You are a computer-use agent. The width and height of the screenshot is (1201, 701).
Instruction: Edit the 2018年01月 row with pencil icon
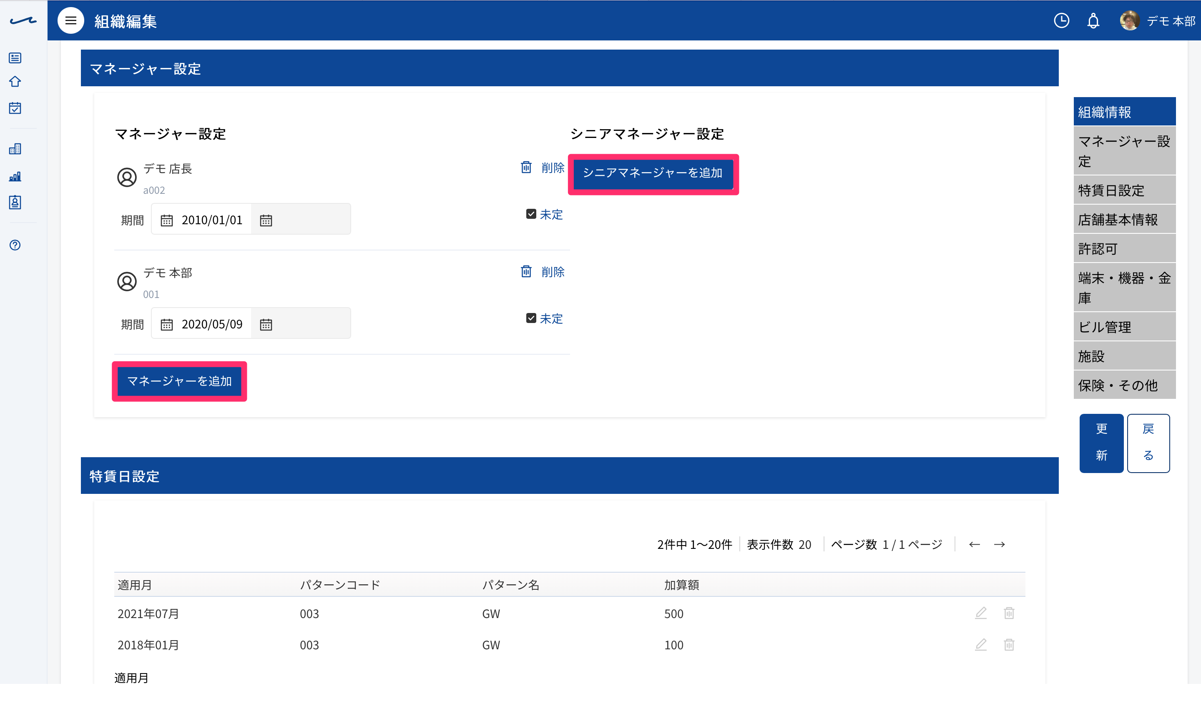click(981, 645)
